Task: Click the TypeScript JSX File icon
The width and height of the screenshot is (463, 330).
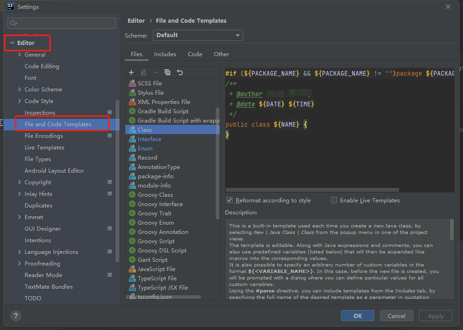Action: point(132,288)
